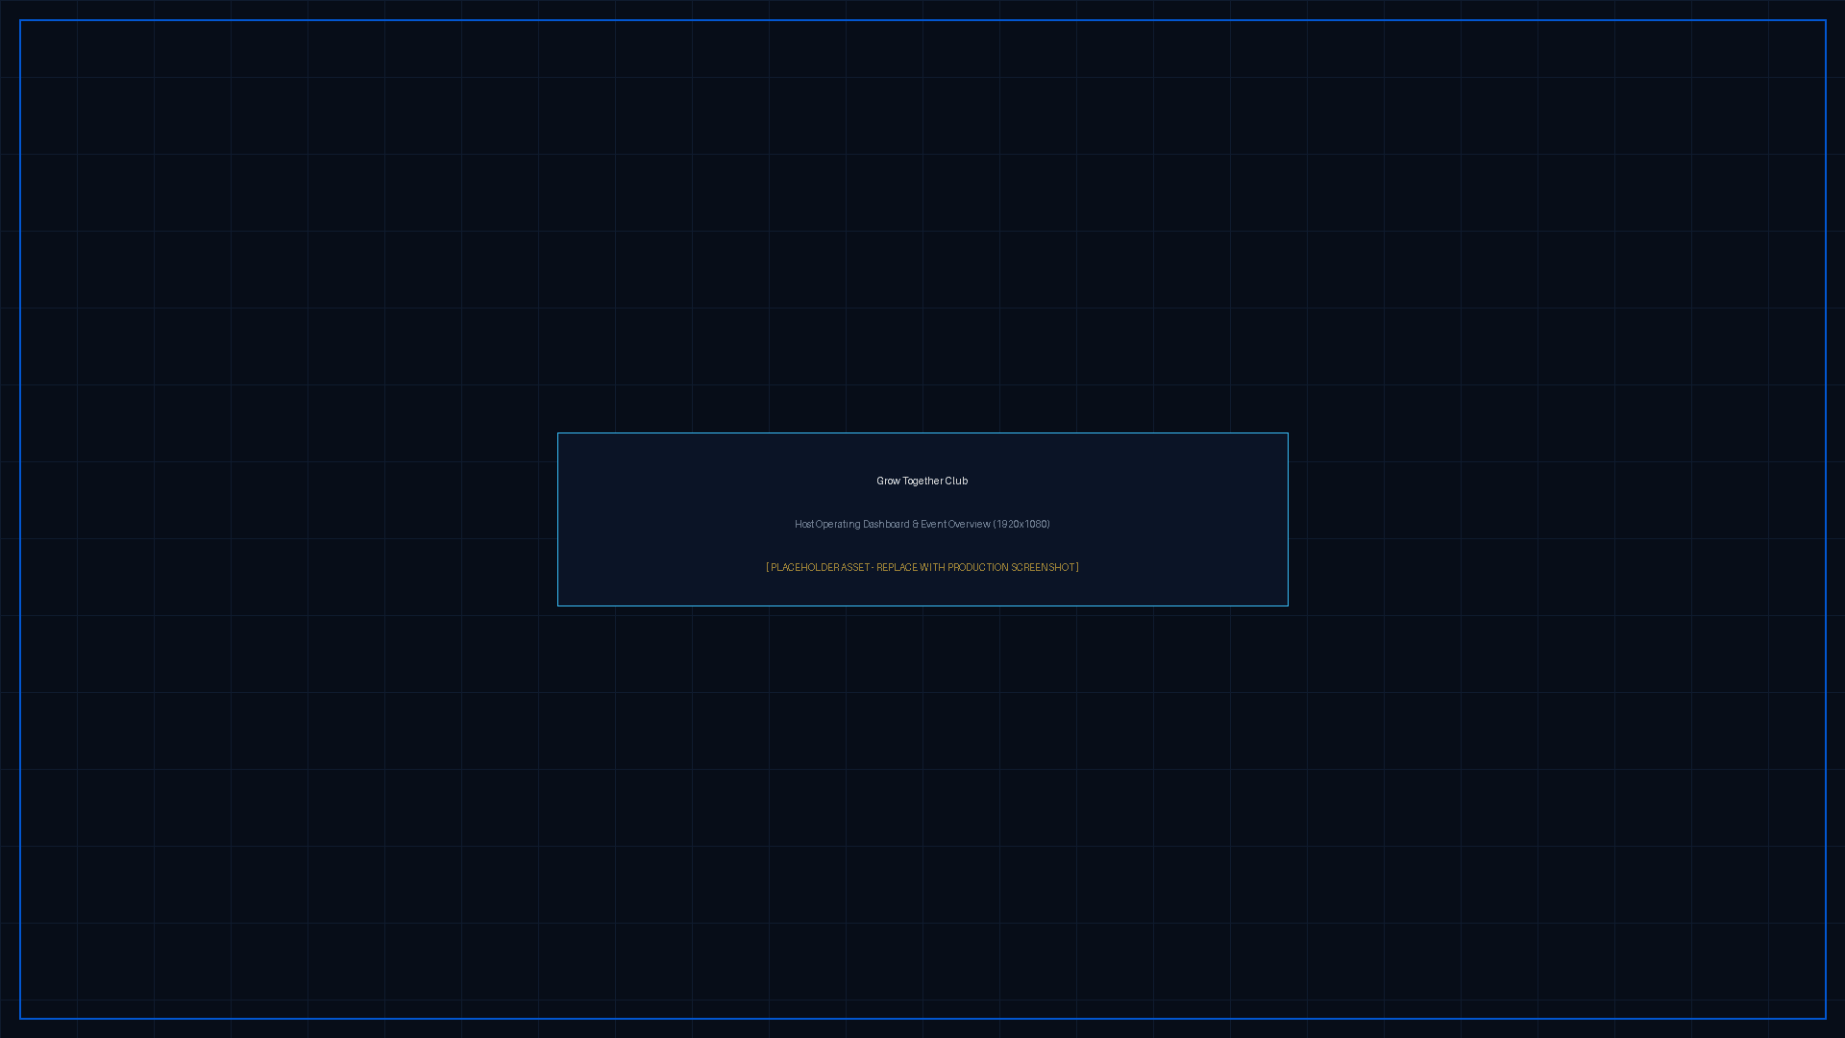Screen dimensions: 1845x1038
Task: Select the "REPLACE WITH PRODUCTION SCREENSHOT" phrase
Action: 975,567
